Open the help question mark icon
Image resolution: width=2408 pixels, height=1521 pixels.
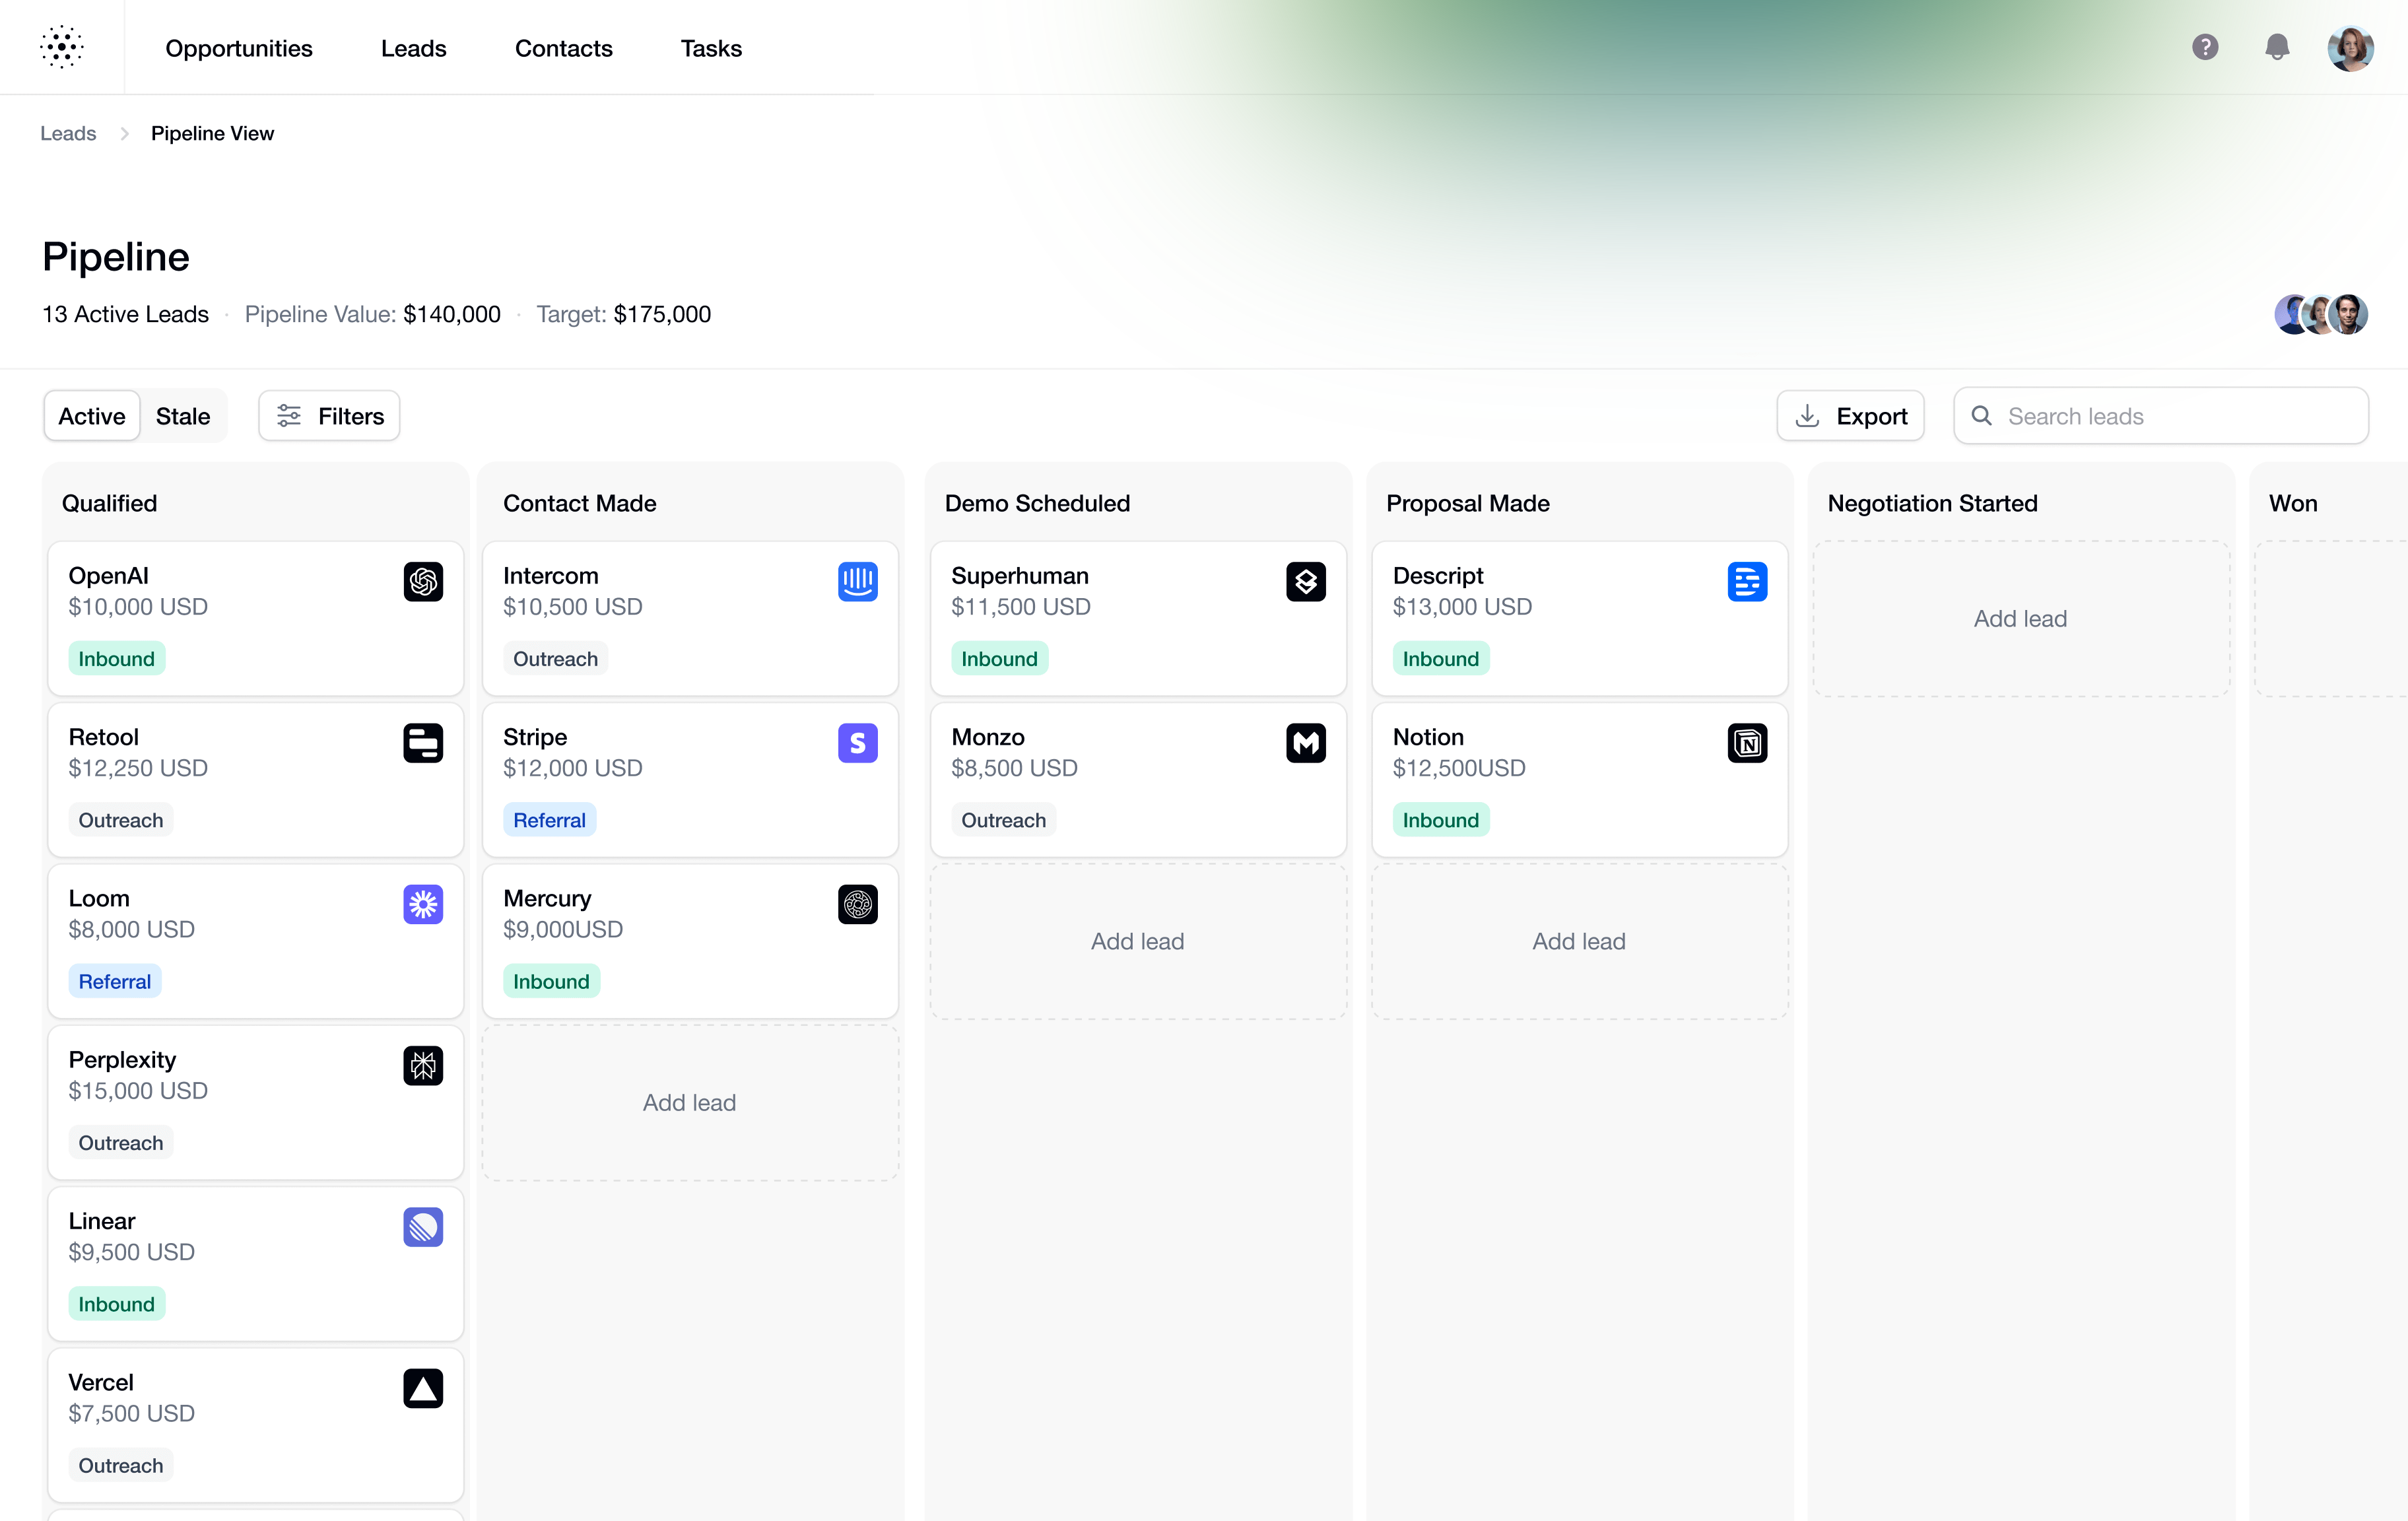2205,47
